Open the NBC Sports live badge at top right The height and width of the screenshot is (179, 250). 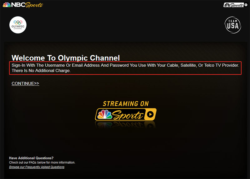236,5
